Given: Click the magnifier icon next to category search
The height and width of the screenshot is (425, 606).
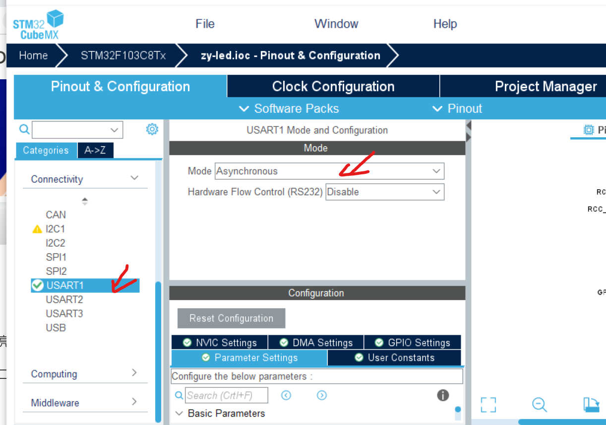Looking at the screenshot, I should [24, 130].
